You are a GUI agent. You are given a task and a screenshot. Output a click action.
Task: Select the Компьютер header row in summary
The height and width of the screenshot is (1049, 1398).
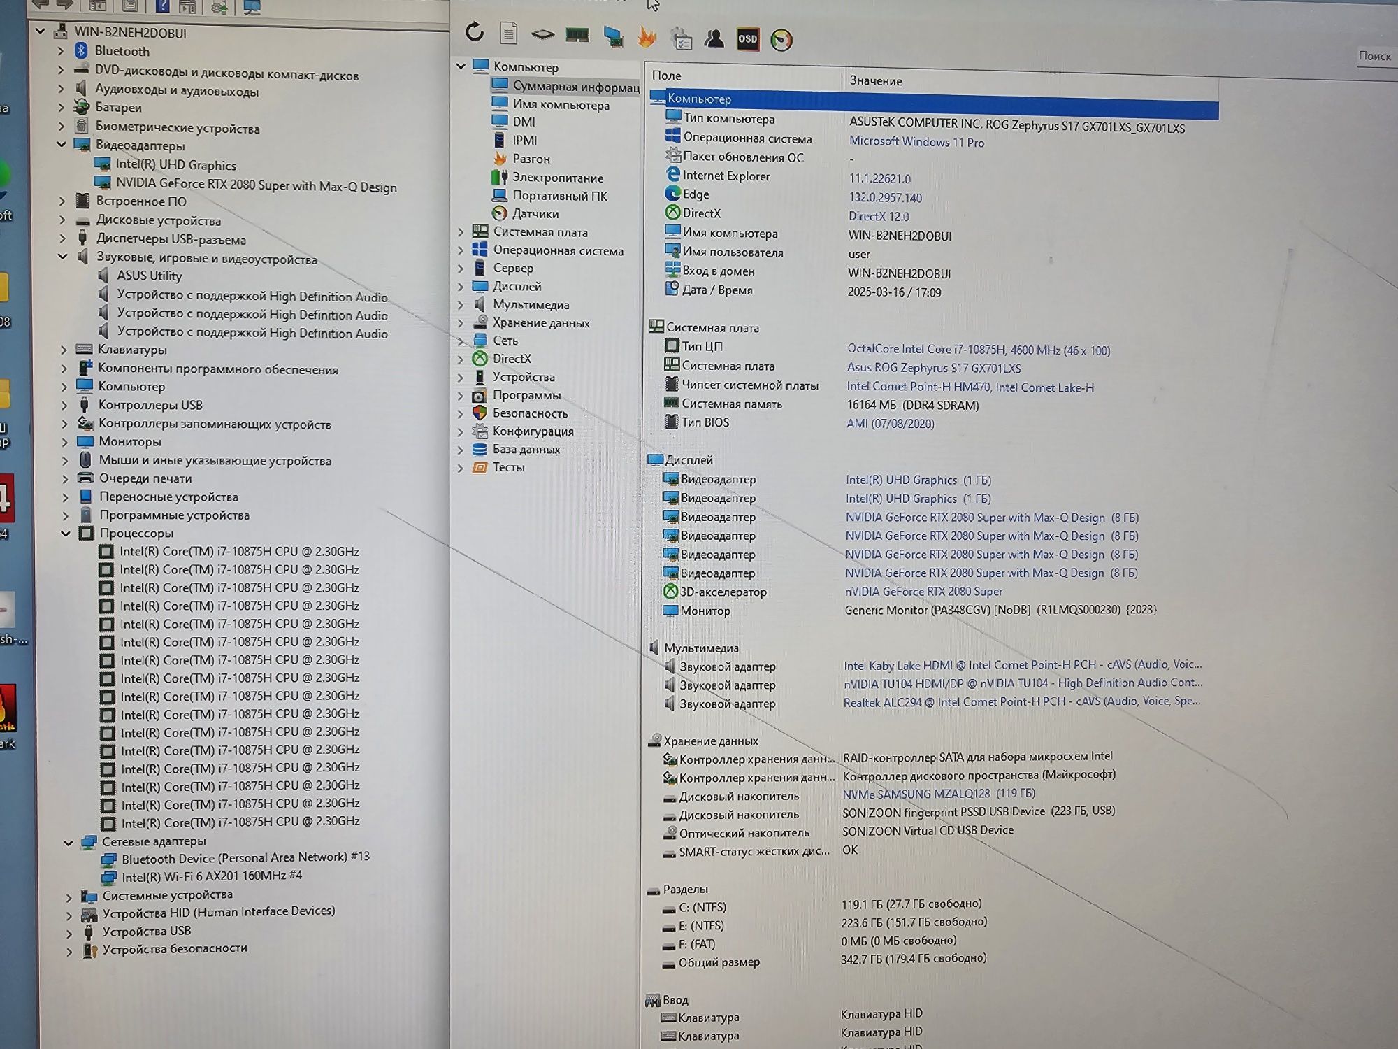point(934,103)
